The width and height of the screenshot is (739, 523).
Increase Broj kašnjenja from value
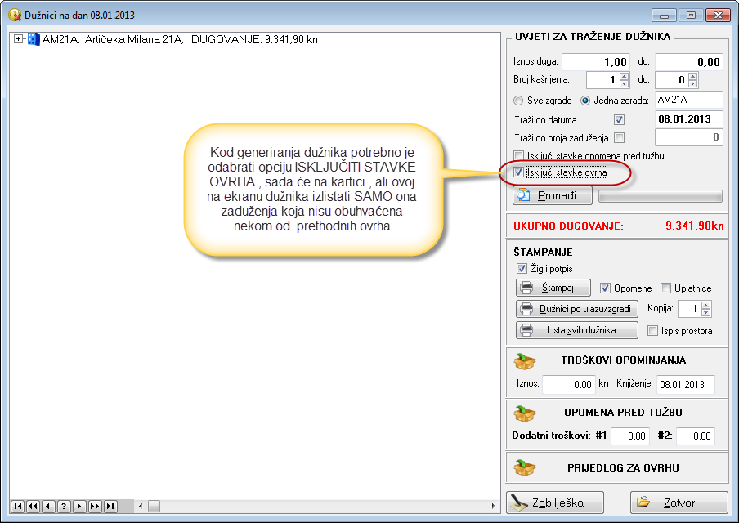click(625, 76)
